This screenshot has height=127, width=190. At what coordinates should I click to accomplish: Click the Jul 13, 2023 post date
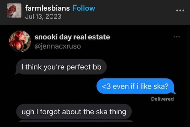coord(43,16)
